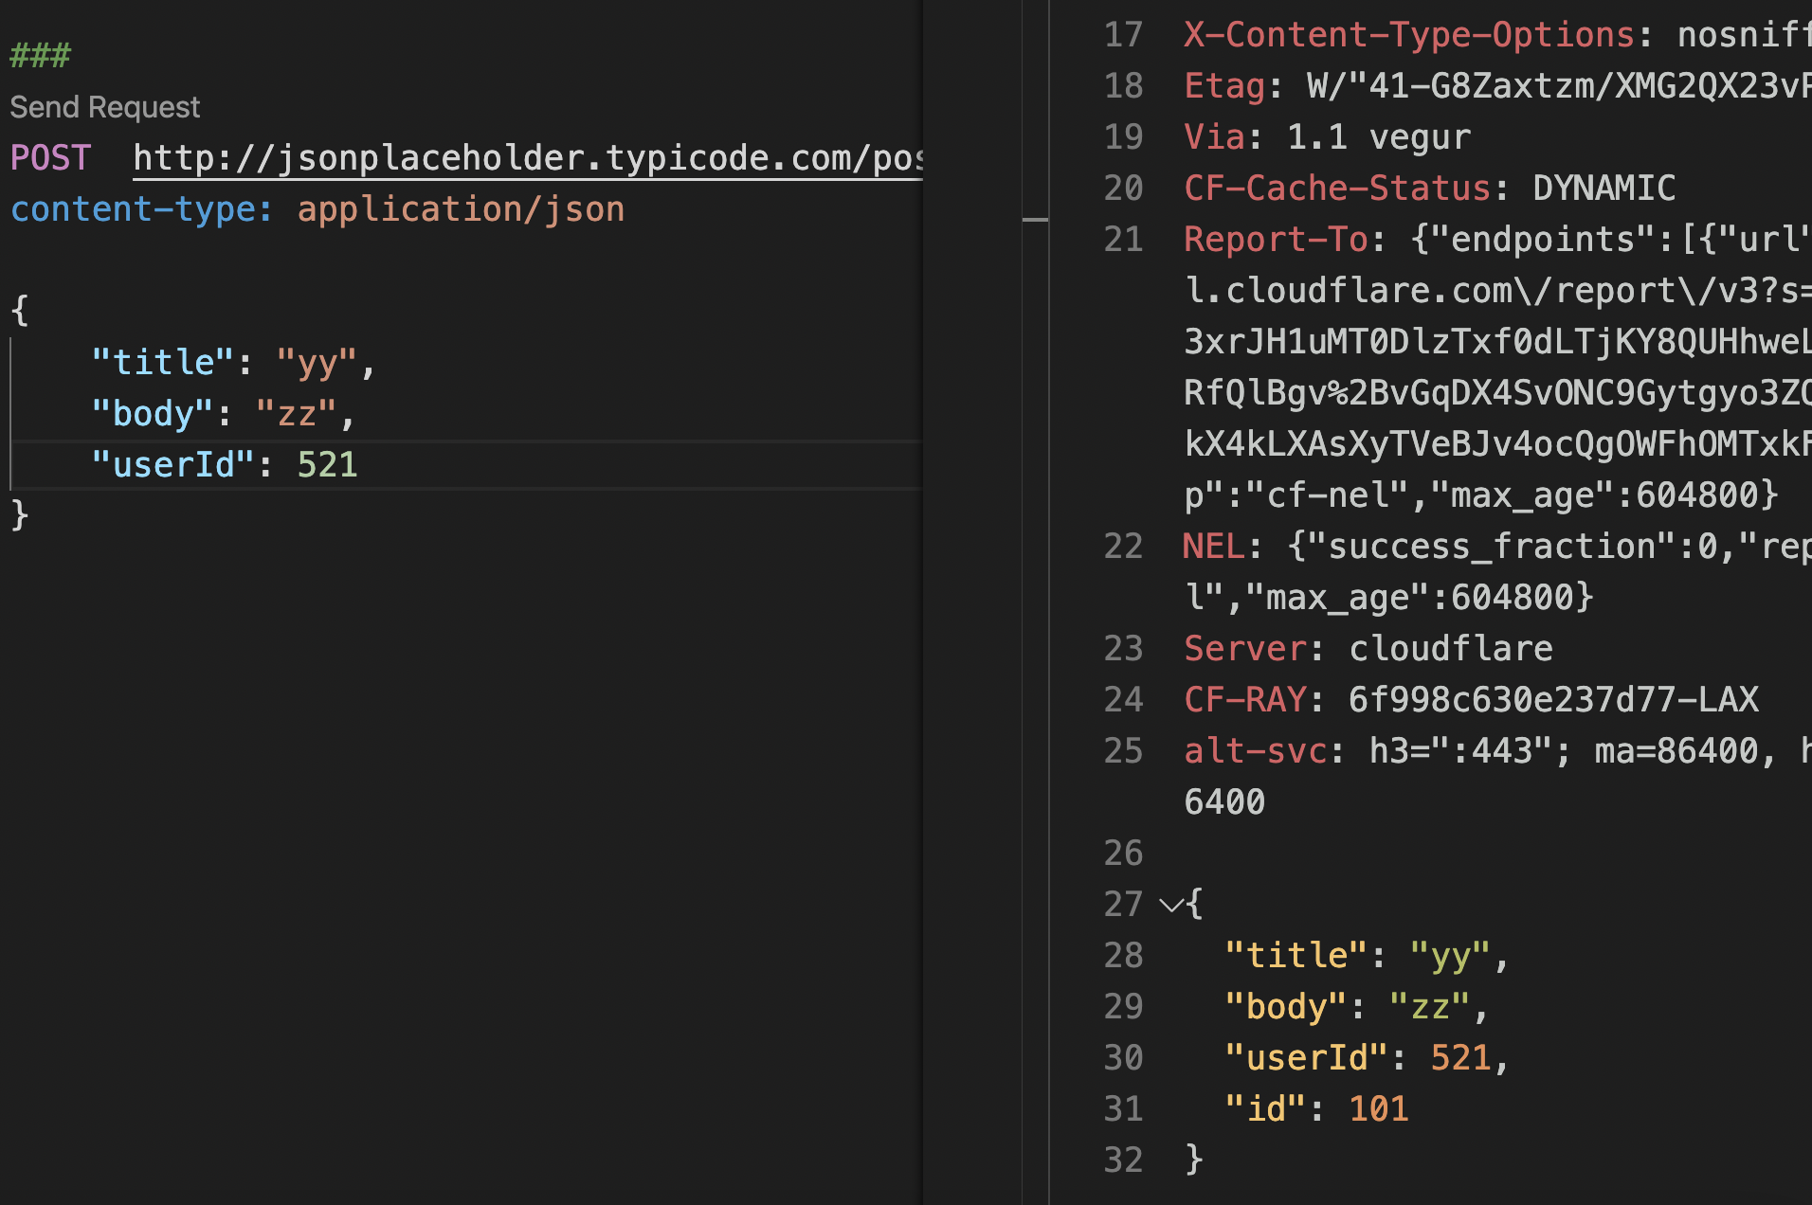Click the closing brace of request body

[x=20, y=514]
